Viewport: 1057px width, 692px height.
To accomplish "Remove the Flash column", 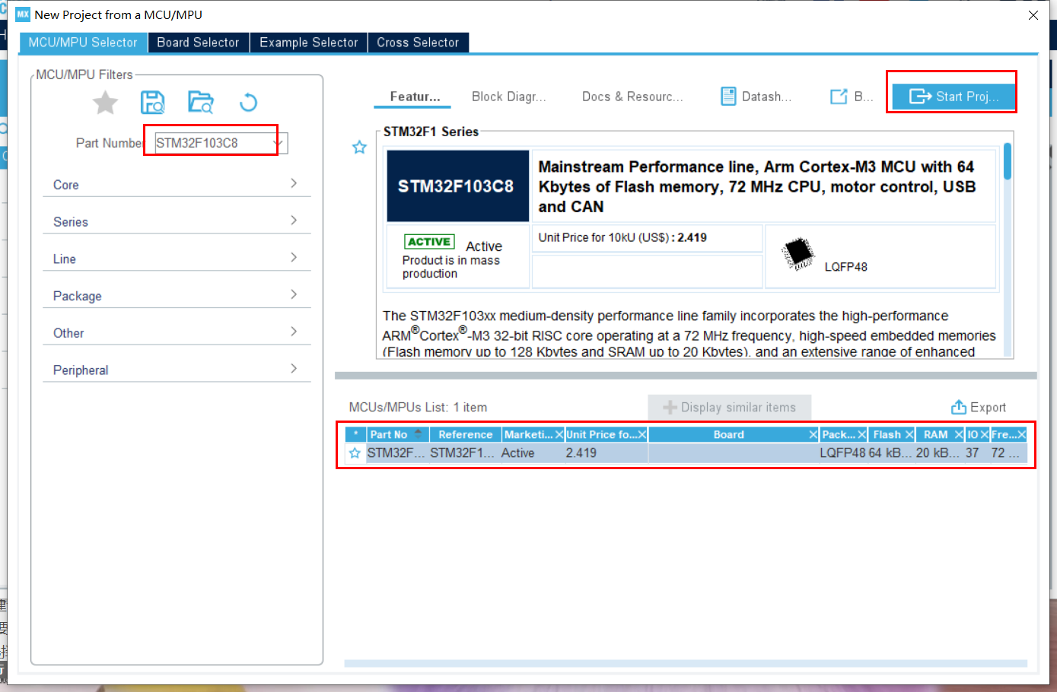I will tap(909, 434).
